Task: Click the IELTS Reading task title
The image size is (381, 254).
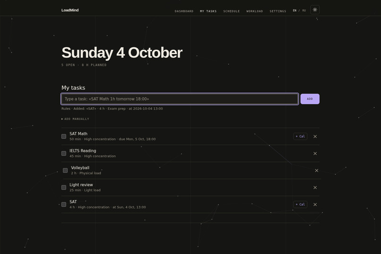Action: click(x=83, y=151)
